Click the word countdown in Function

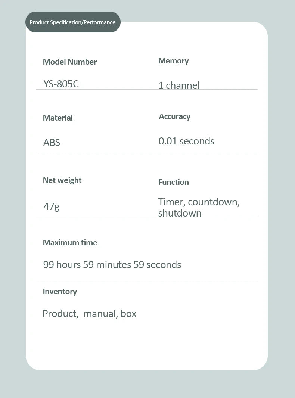click(214, 202)
